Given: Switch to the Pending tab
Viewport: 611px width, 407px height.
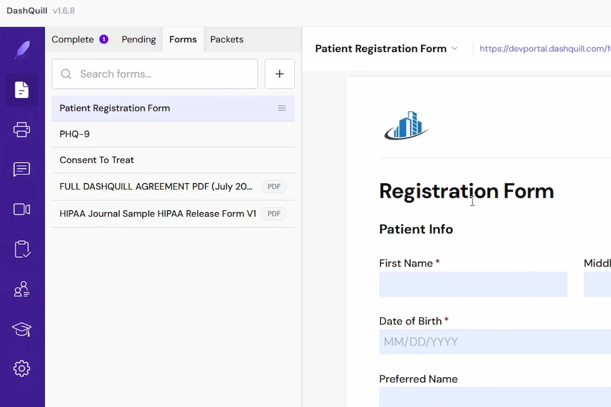Looking at the screenshot, I should 138,39.
